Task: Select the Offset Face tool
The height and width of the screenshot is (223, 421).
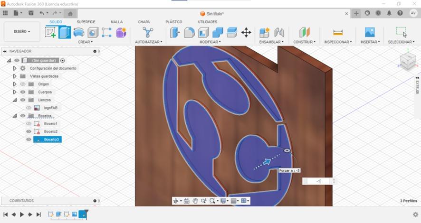Action: pos(232,32)
